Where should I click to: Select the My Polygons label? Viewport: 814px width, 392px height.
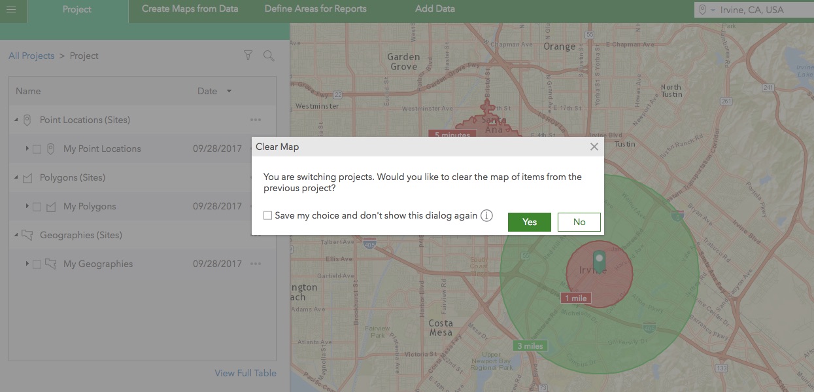tap(90, 206)
